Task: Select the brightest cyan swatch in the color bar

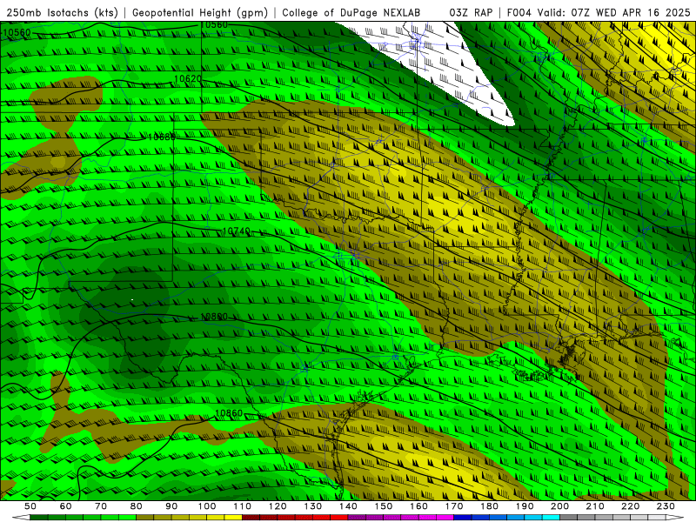Action: (551, 517)
